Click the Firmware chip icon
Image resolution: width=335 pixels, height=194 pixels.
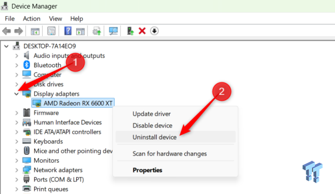[x=26, y=113]
